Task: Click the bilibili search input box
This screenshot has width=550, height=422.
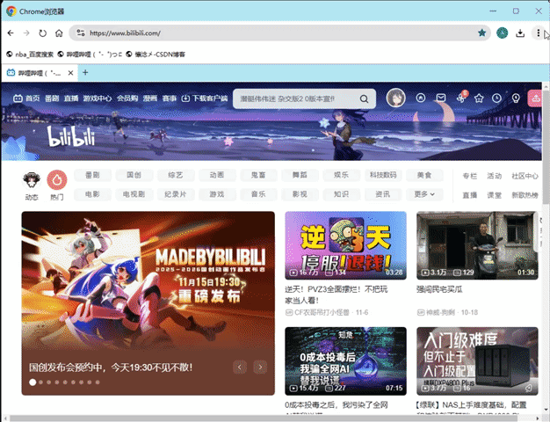Action: tap(296, 99)
